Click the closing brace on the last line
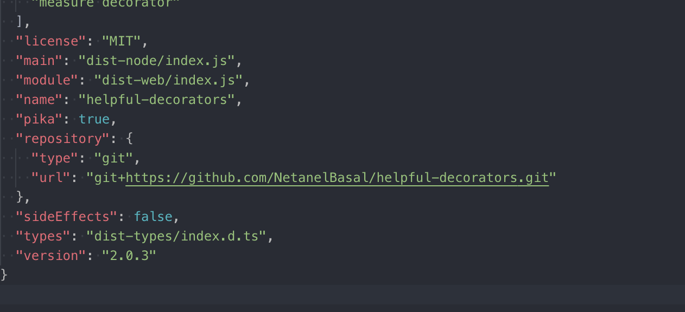This screenshot has height=312, width=685. click(4, 275)
